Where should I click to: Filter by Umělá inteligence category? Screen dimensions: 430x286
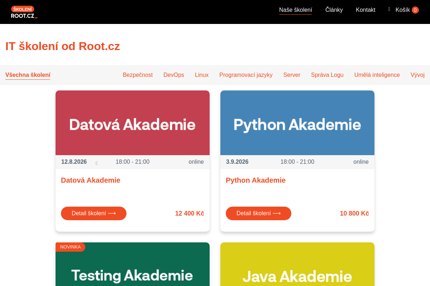click(x=377, y=75)
